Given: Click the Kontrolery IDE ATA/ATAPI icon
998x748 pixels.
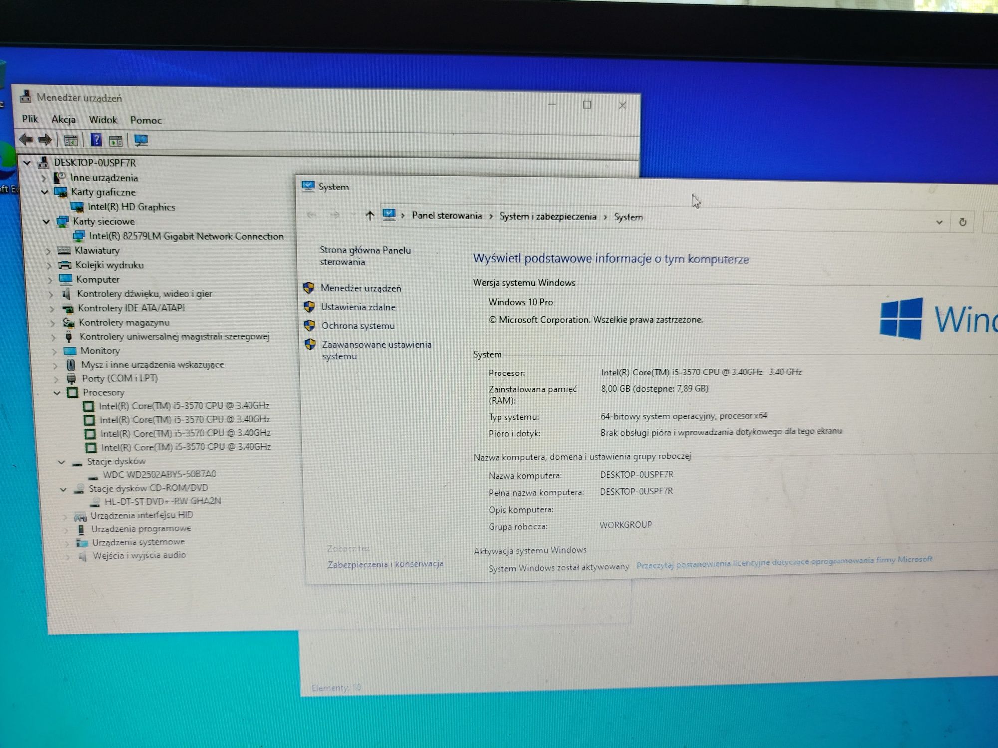Looking at the screenshot, I should coord(67,308).
